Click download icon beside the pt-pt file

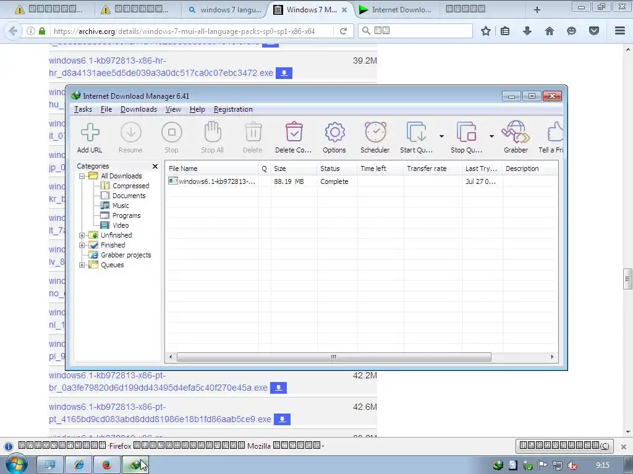pyautogui.click(x=282, y=419)
